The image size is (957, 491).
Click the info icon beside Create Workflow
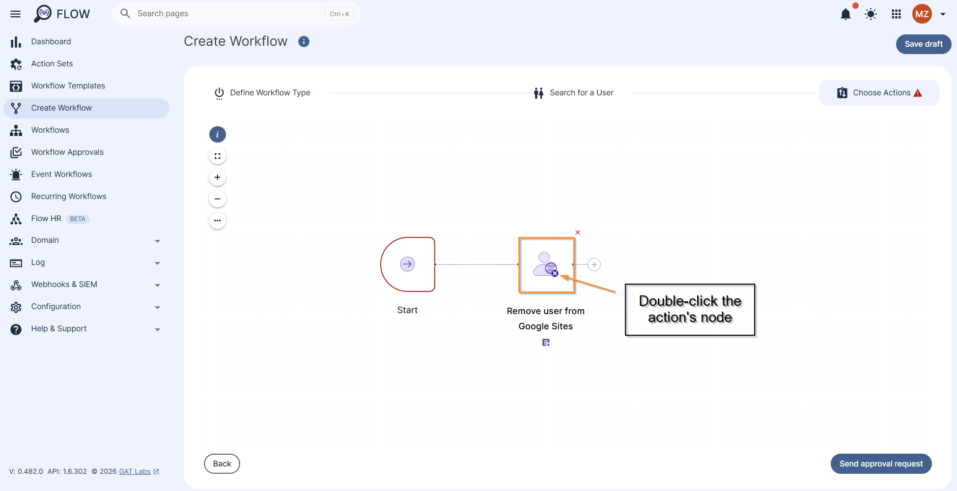coord(304,42)
